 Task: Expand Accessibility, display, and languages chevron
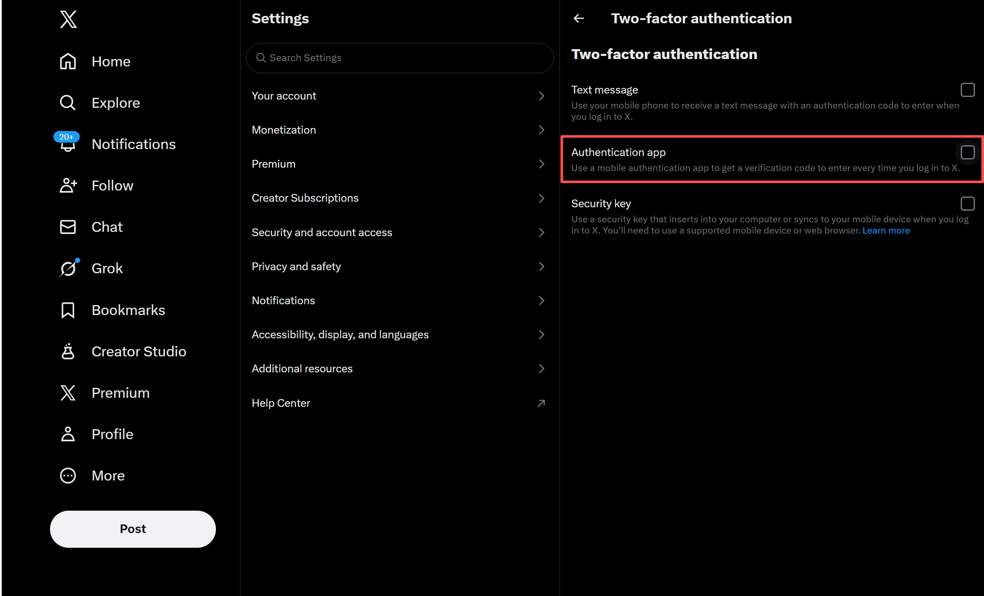[541, 334]
